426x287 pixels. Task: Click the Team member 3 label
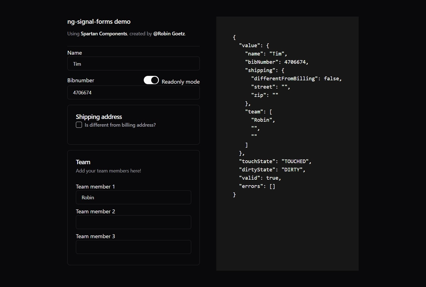point(95,236)
